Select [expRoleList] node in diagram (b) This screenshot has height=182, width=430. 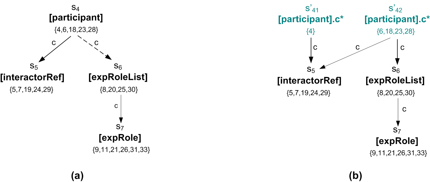click(395, 81)
